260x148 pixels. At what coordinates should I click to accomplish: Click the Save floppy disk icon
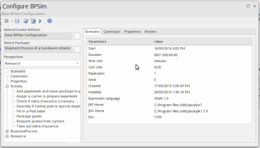pos(17,21)
